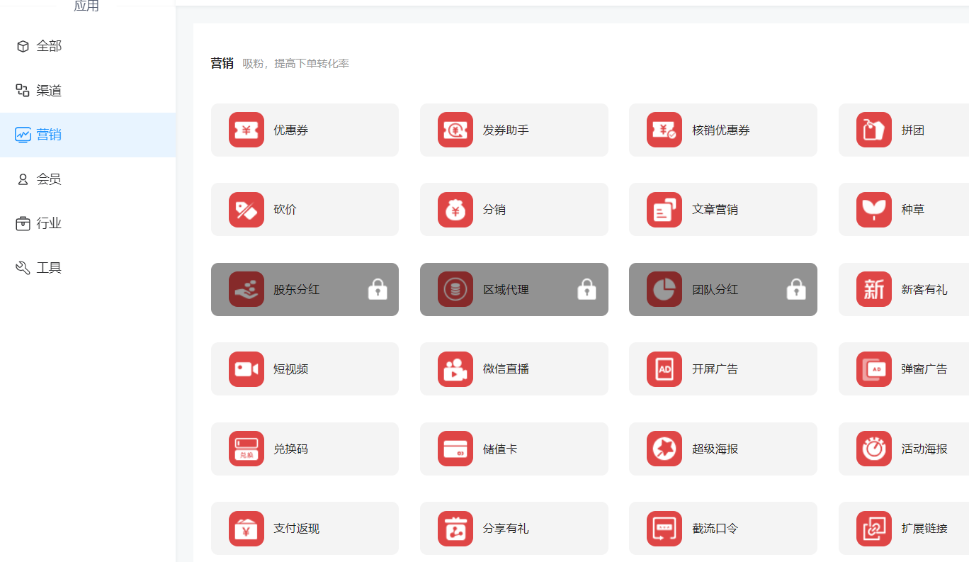Select the 营销 sidebar item
This screenshot has height=562, width=969.
88,135
